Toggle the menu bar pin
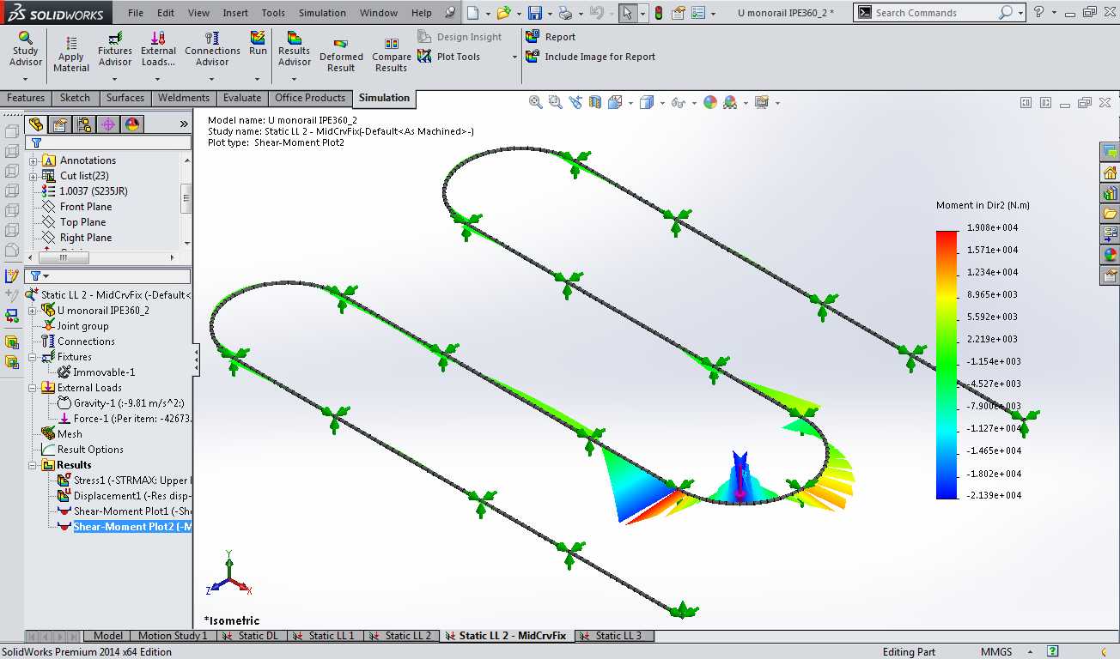 click(x=449, y=13)
